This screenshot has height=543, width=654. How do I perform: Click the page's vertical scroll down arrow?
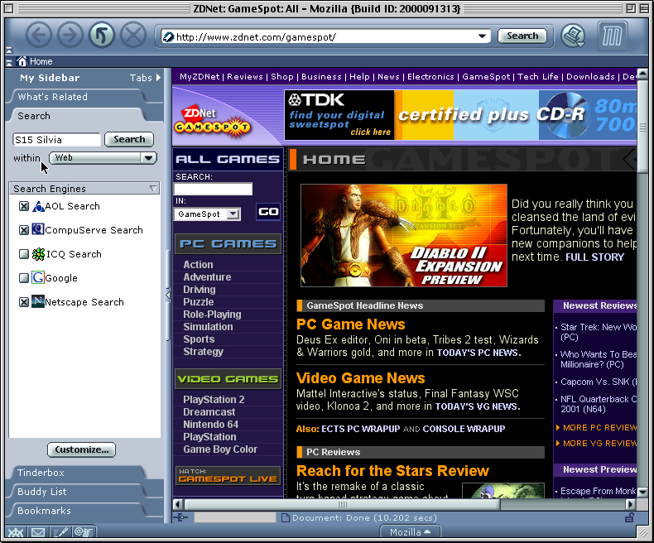point(642,493)
